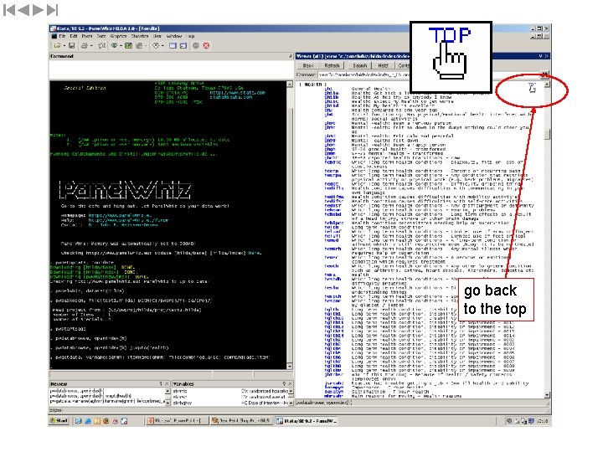Click the Refresh button in Viewer
The width and height of the screenshot is (603, 452).
click(x=332, y=66)
